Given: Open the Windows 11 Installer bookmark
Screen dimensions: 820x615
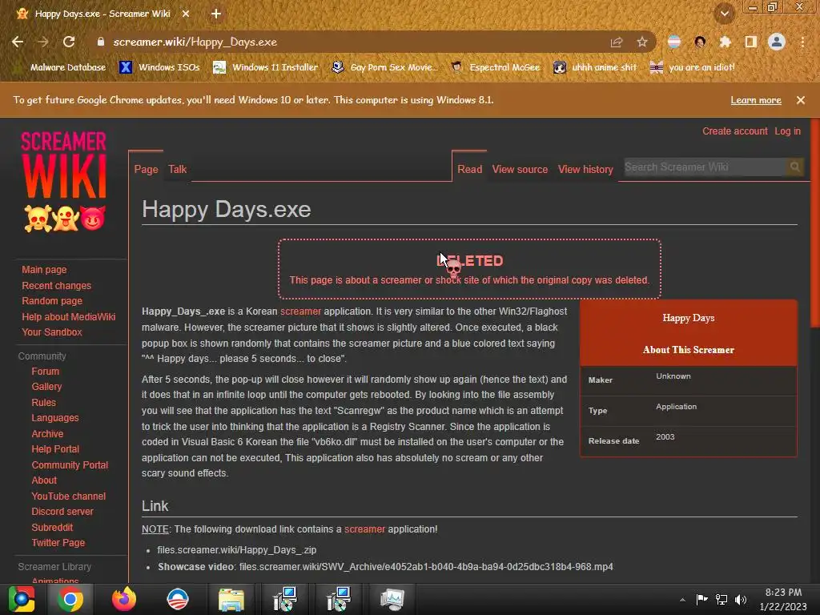Looking at the screenshot, I should [265, 67].
